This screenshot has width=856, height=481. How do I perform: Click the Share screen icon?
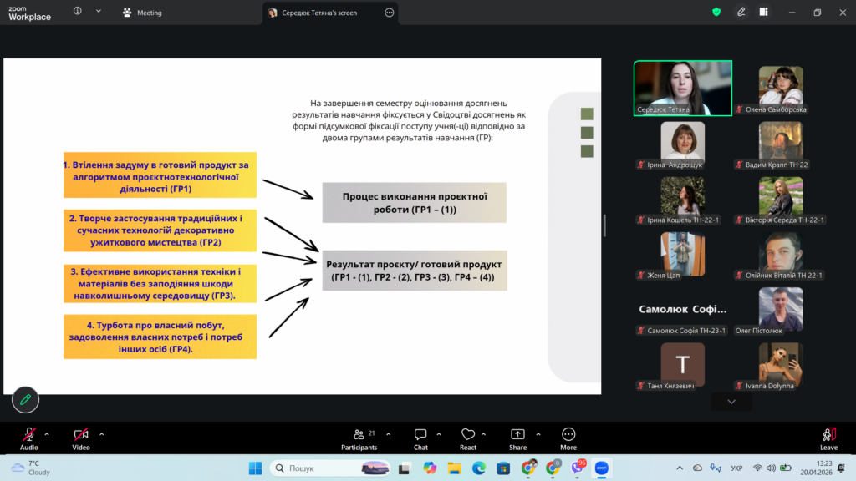517,437
